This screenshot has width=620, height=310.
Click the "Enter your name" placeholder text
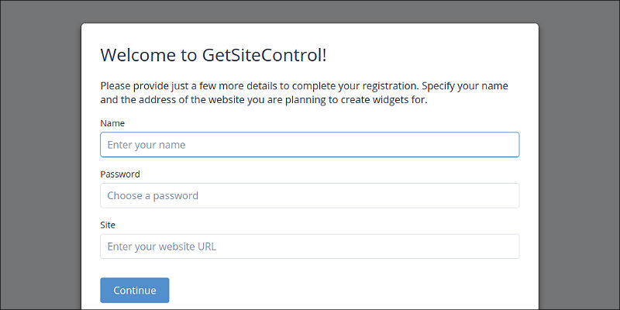146,145
